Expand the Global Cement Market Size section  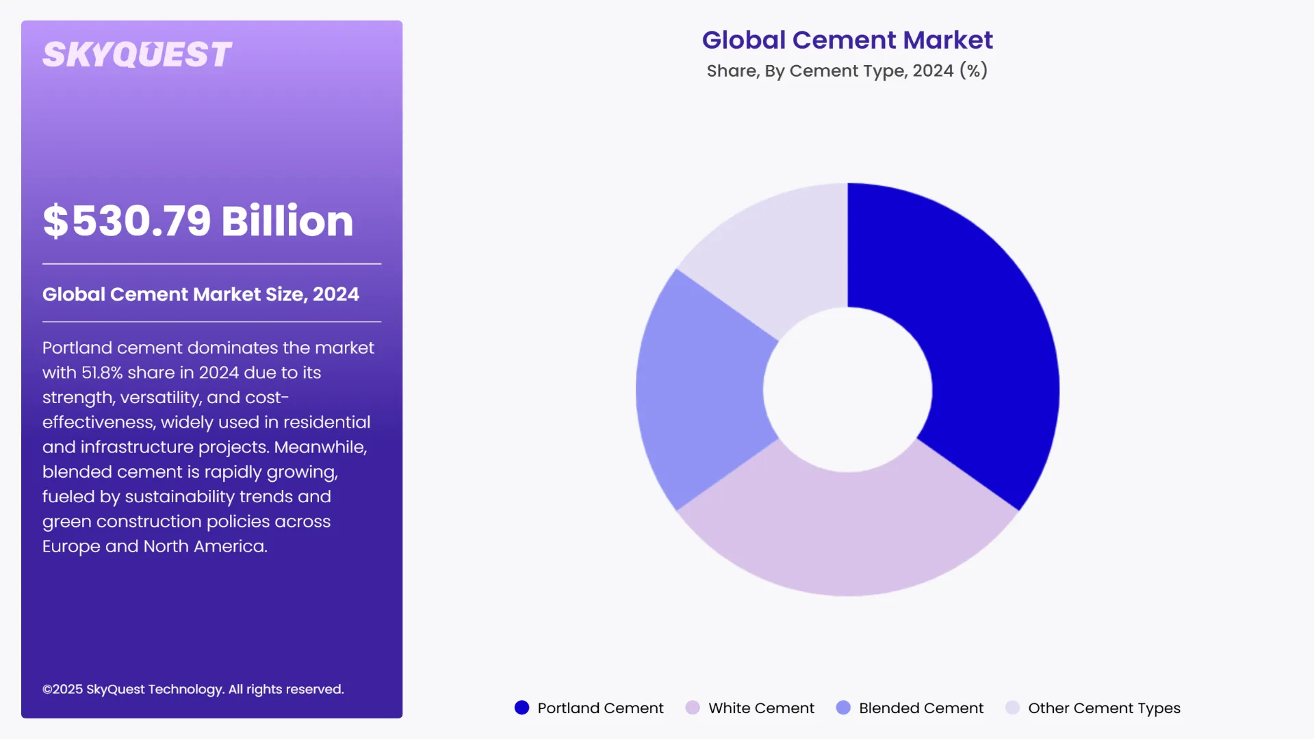(201, 294)
